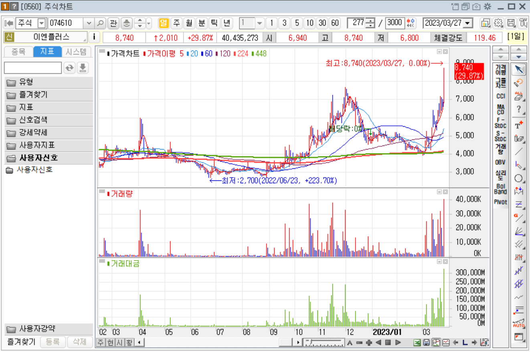This screenshot has height=352, width=530.
Task: Click the refresh icon beside the search box
Action: pos(70,68)
